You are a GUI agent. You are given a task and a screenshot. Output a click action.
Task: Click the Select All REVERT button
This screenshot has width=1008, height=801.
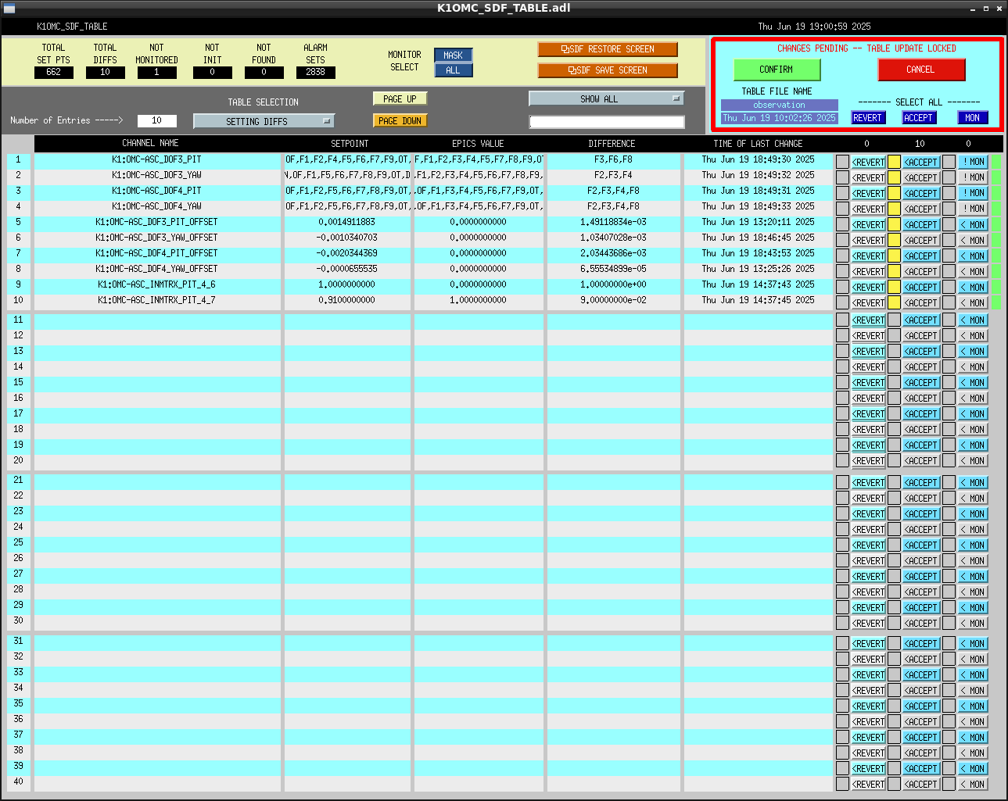[867, 118]
